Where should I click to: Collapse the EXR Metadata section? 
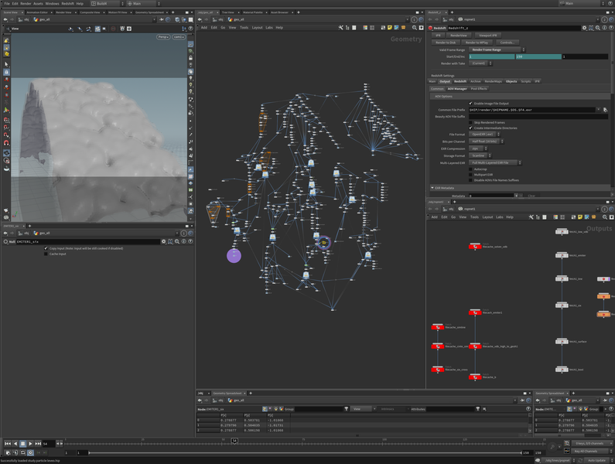coord(432,188)
